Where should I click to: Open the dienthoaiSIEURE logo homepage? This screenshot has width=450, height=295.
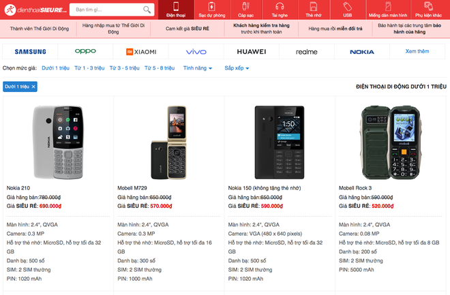click(x=35, y=10)
